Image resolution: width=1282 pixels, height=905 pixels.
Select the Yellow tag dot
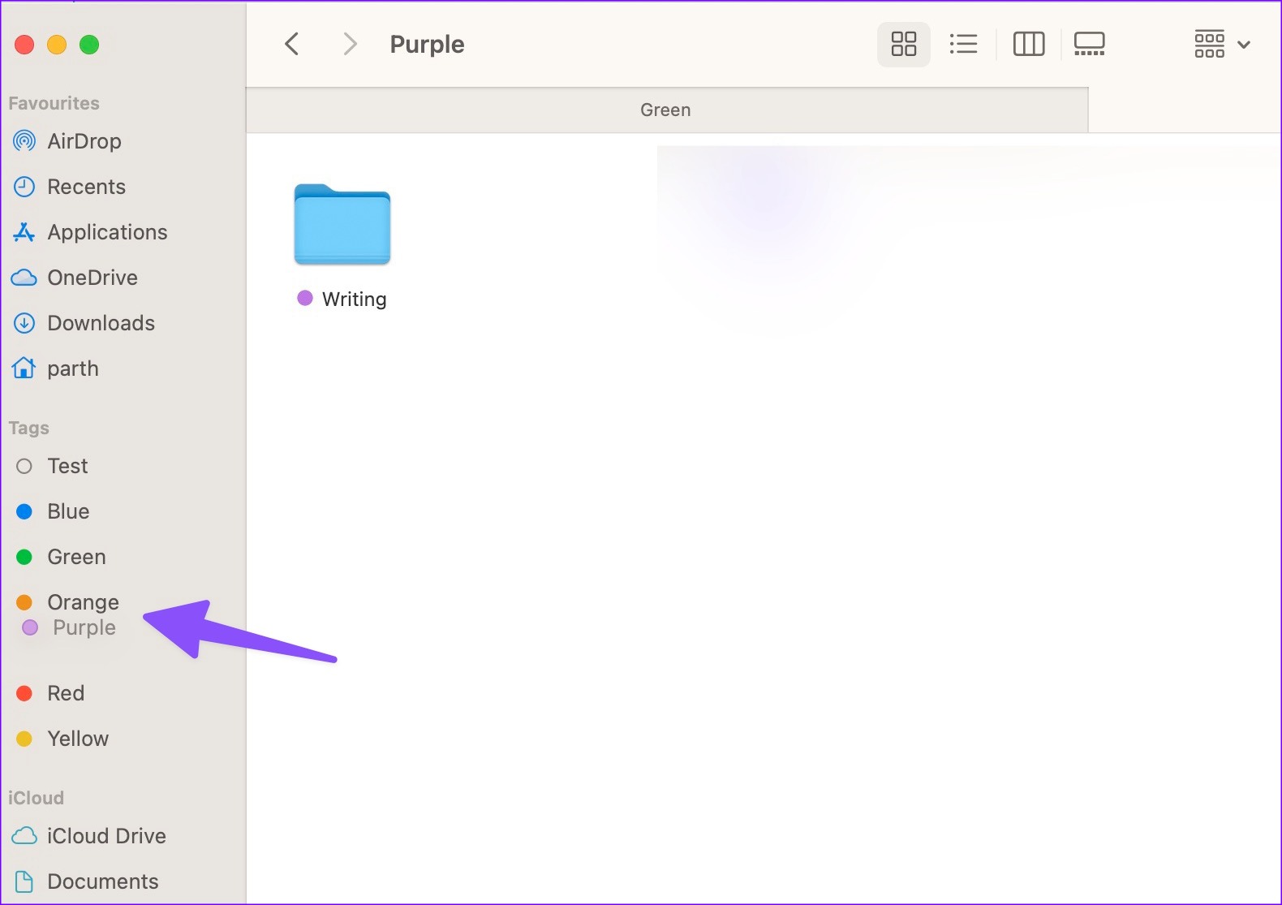pos(24,739)
